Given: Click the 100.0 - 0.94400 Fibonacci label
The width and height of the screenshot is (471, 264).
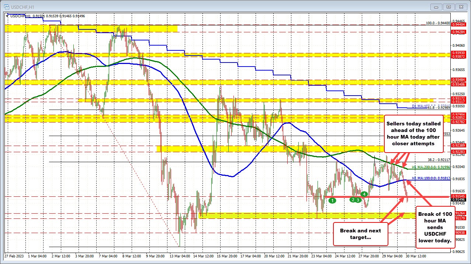Looking at the screenshot, I should pos(438,23).
